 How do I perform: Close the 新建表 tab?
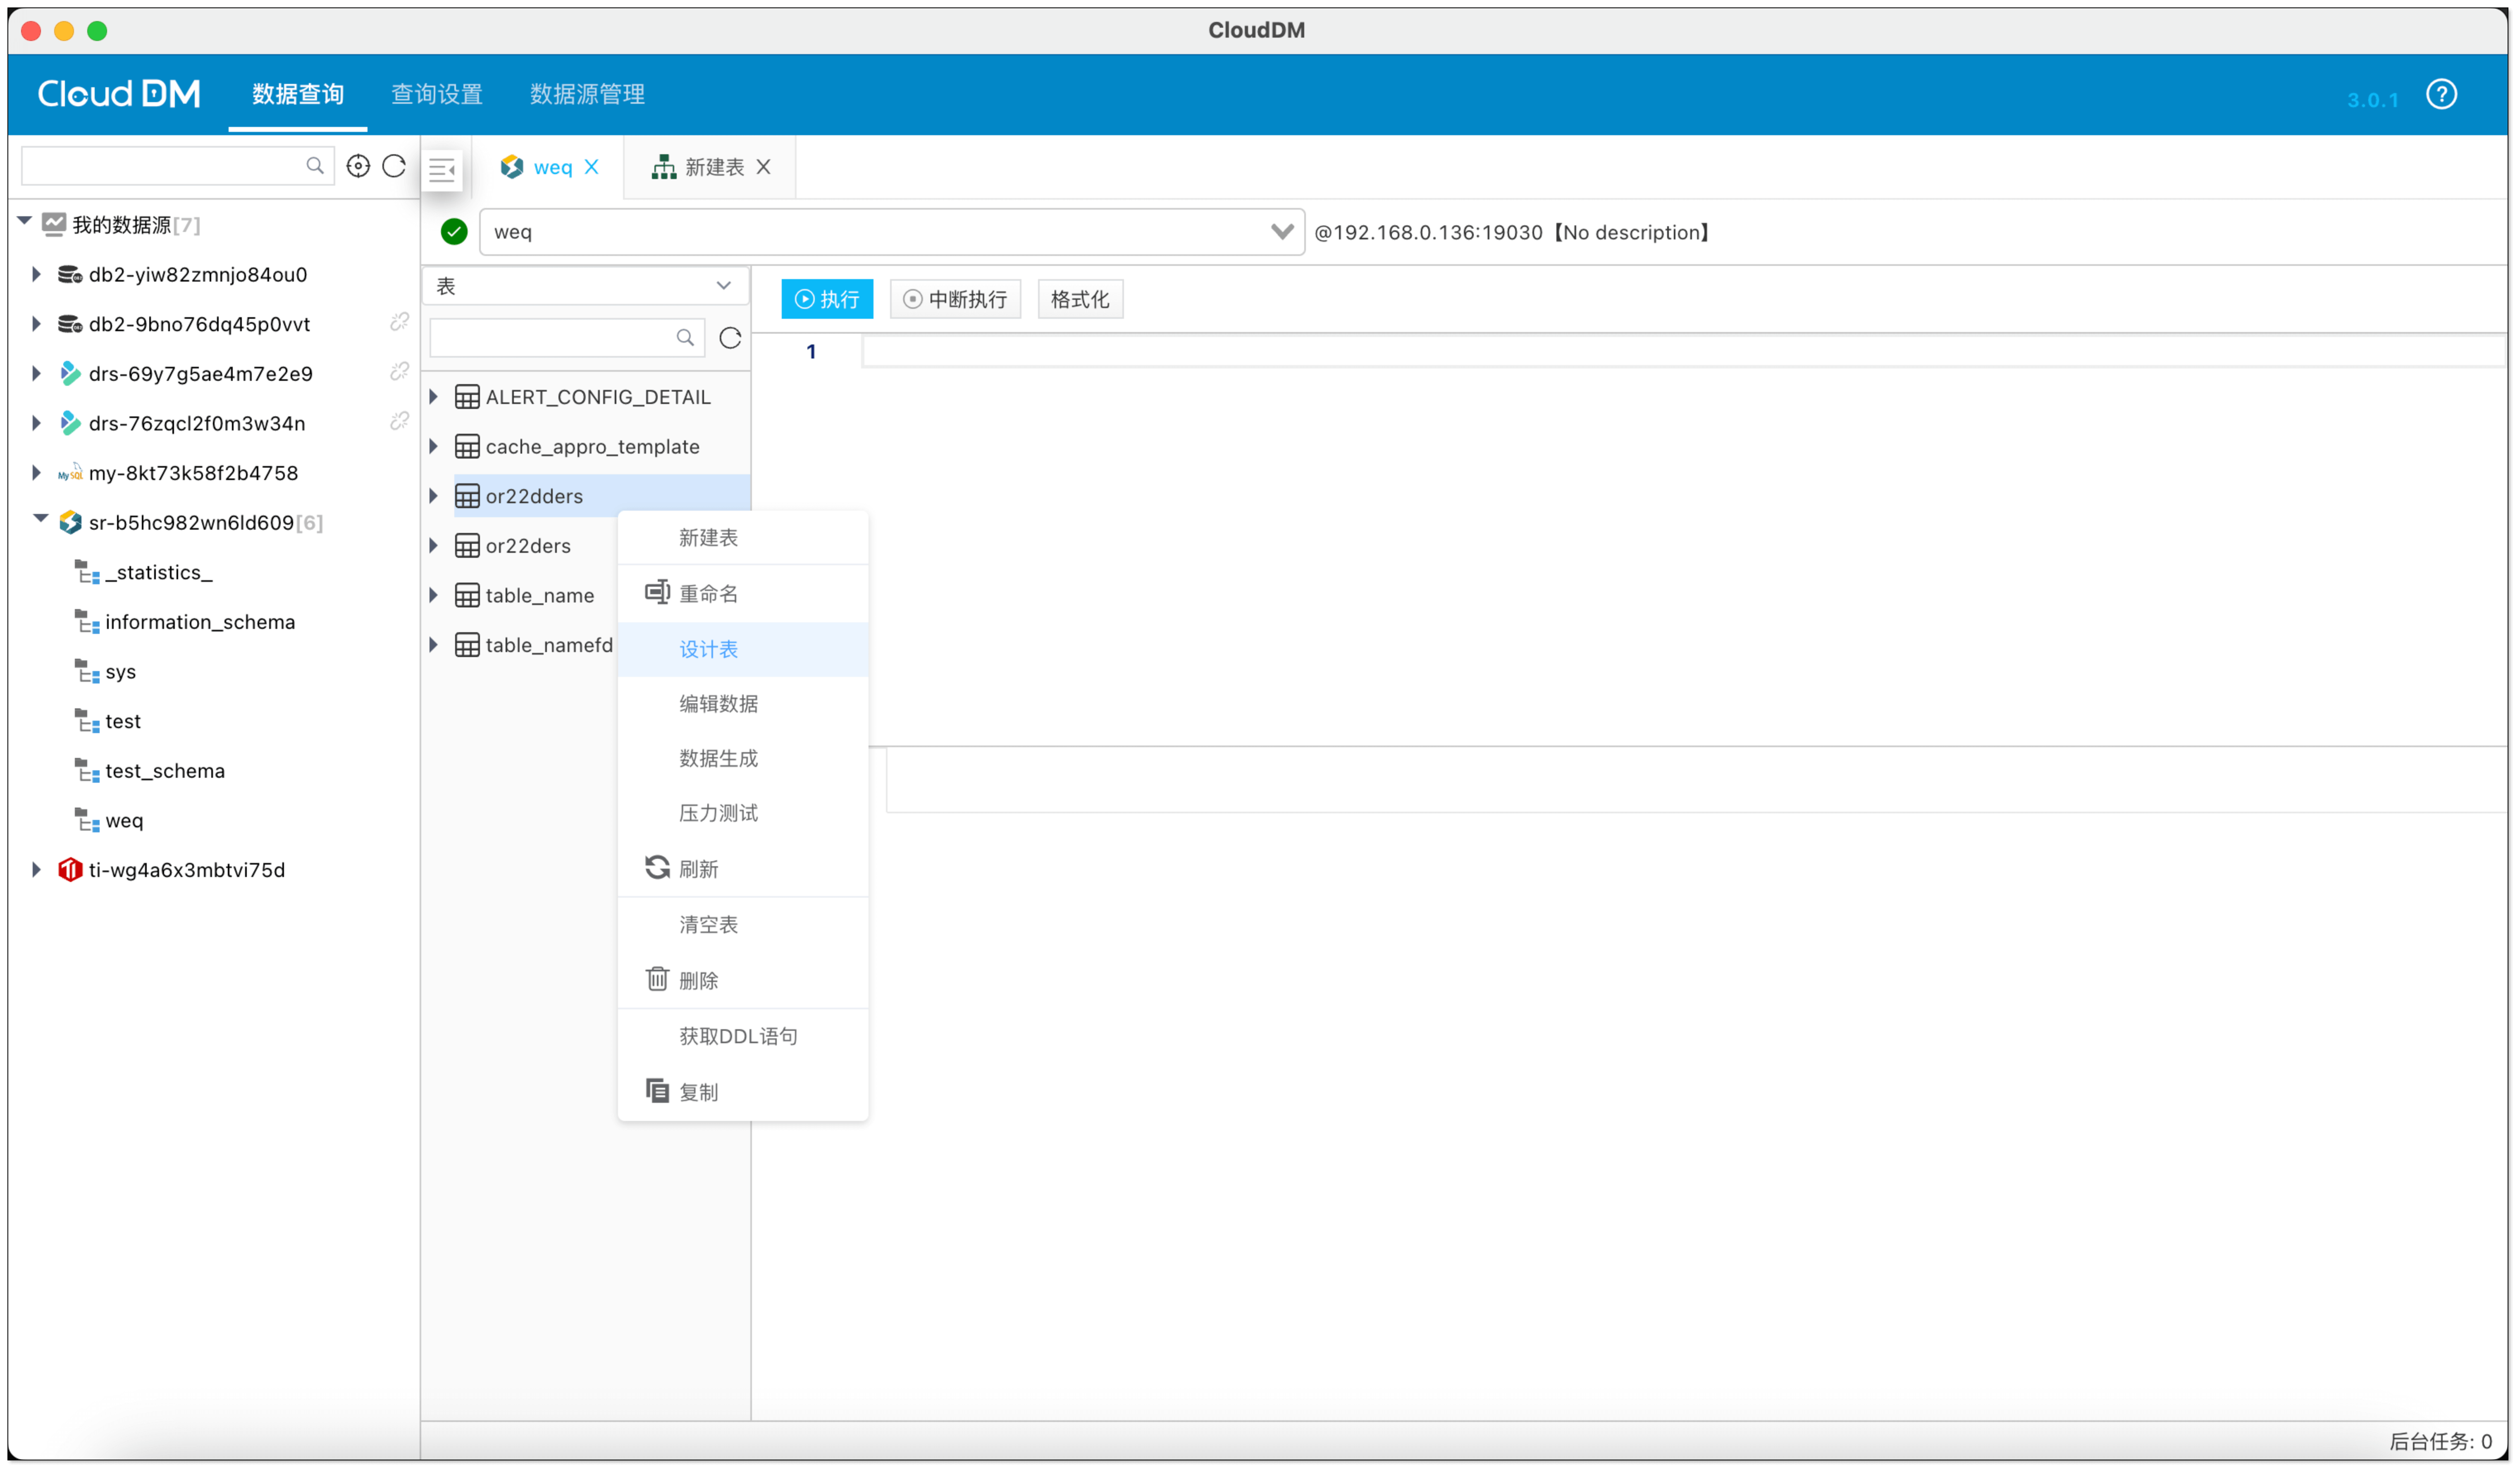[x=764, y=167]
